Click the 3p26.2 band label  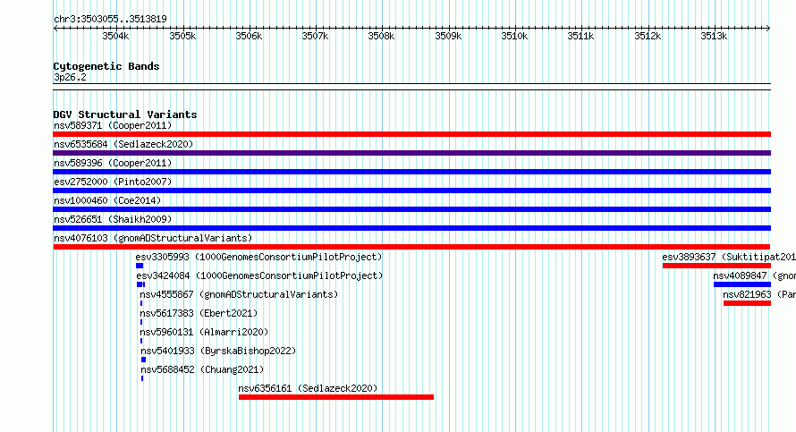(70, 77)
